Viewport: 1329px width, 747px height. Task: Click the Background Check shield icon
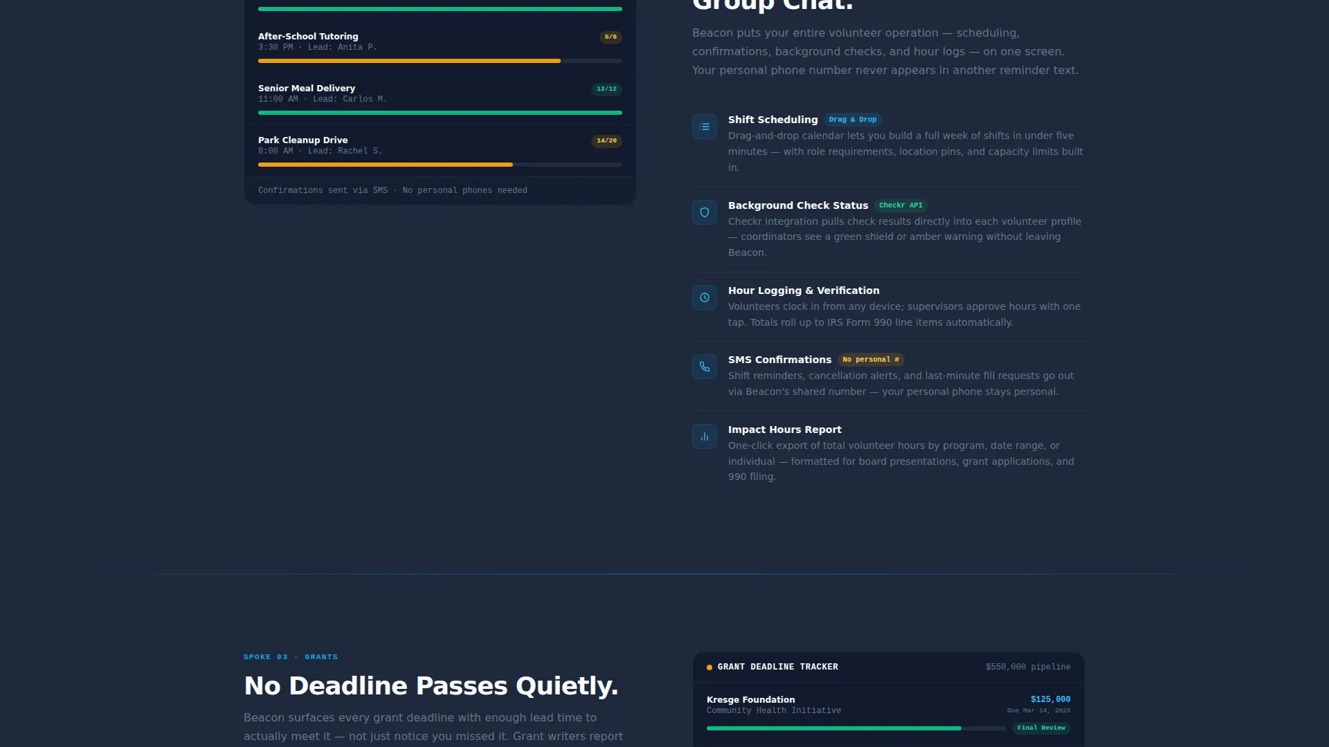coord(705,212)
